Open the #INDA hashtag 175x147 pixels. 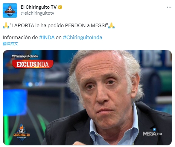(47, 37)
